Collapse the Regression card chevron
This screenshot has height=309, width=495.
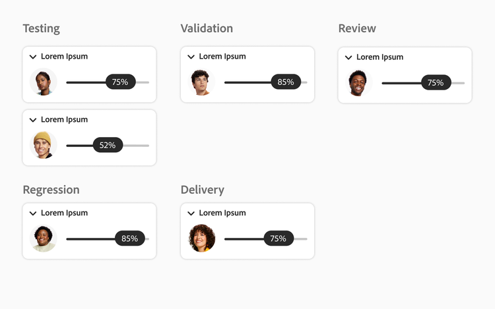33,213
